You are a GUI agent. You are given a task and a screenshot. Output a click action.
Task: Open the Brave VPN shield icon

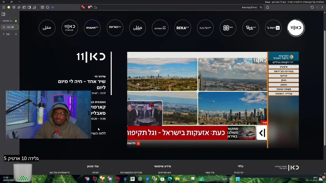pos(14,7)
